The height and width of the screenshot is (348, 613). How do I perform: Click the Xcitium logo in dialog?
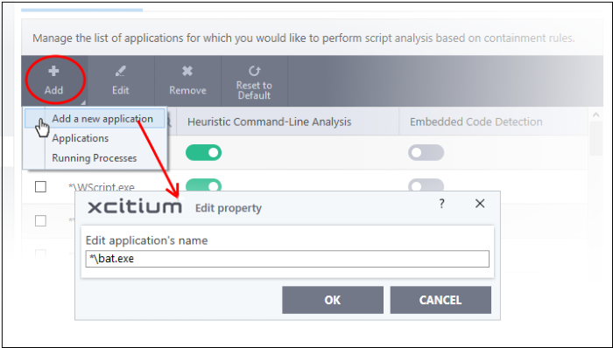click(135, 206)
